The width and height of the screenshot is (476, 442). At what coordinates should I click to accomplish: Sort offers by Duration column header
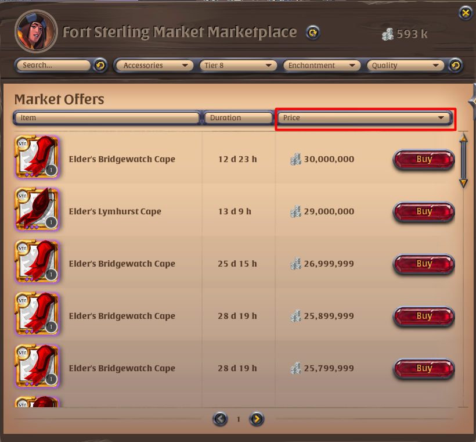(x=239, y=118)
